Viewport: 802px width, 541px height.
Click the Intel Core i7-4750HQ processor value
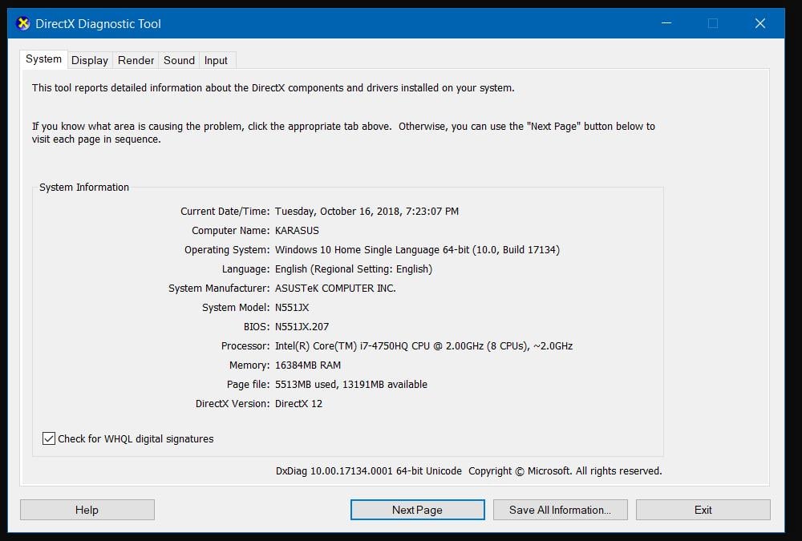[x=423, y=346]
